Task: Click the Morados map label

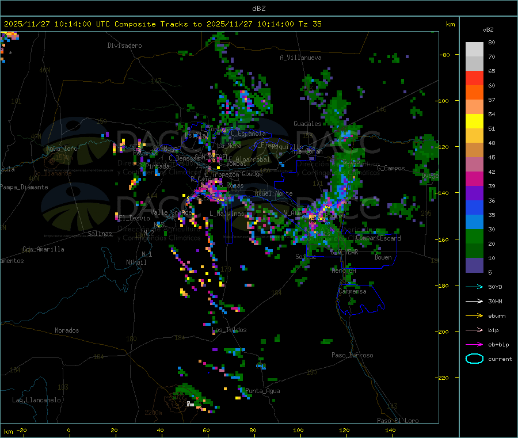Action: [x=67, y=330]
